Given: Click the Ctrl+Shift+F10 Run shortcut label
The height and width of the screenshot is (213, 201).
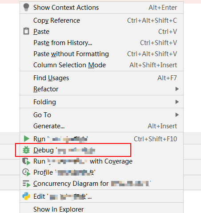Looking at the screenshot, I should (x=155, y=139).
